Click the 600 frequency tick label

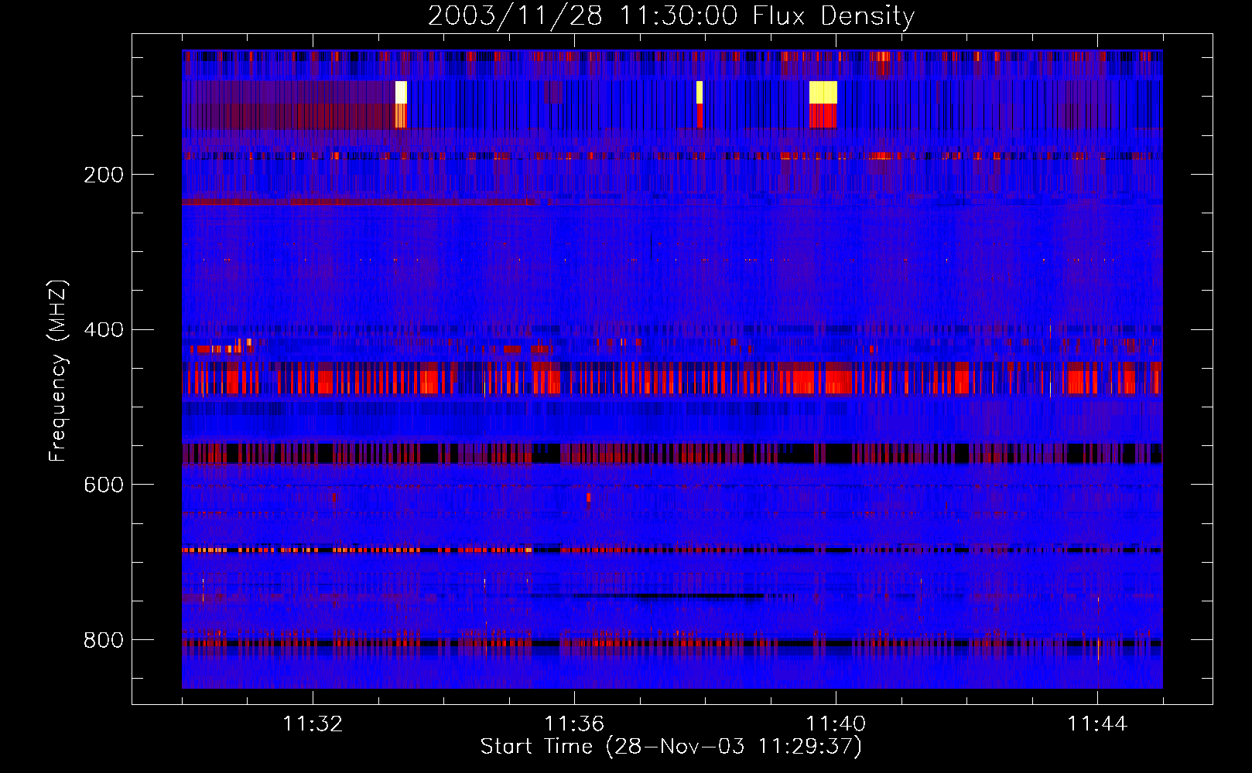(104, 485)
